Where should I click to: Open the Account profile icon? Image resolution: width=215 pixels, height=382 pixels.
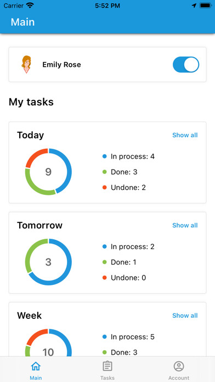click(x=179, y=366)
